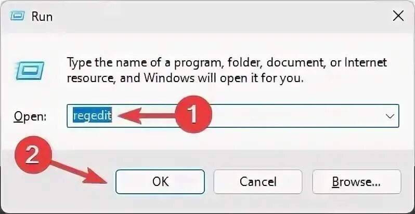Click the red arrow pointing at regedit
Viewport: 415px width, 214px height.
[146, 116]
